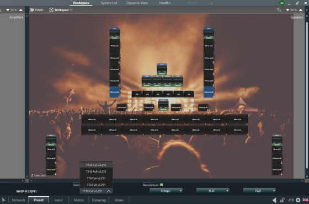The height and width of the screenshot is (204, 309).
Task: Toggle the green mute bar on the right array amplifier
Action: tap(209, 38)
